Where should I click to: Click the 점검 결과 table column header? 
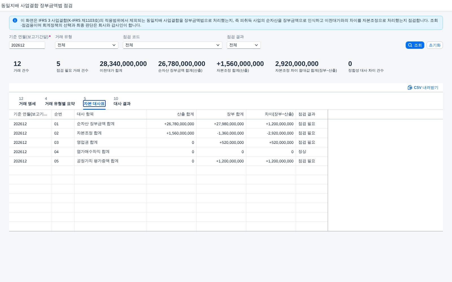(x=312, y=114)
